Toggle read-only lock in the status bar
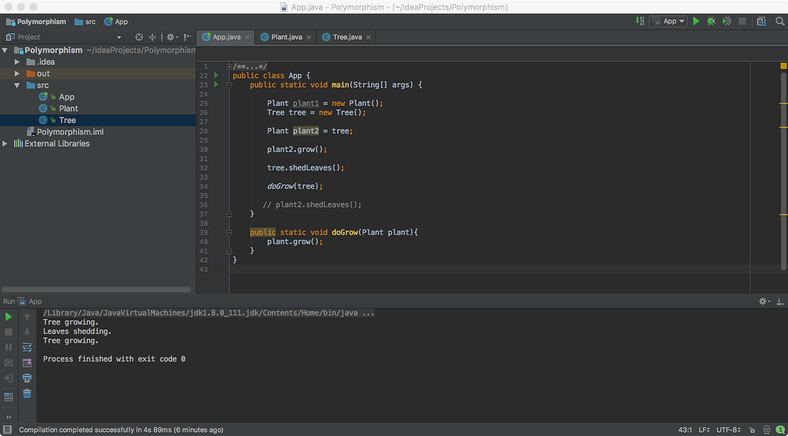Screen dimensions: 788x436 pos(752,429)
